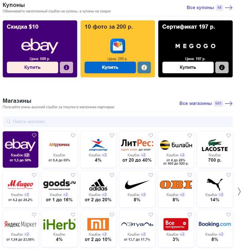
Task: Open the Booking.com store tile
Action: point(215,229)
